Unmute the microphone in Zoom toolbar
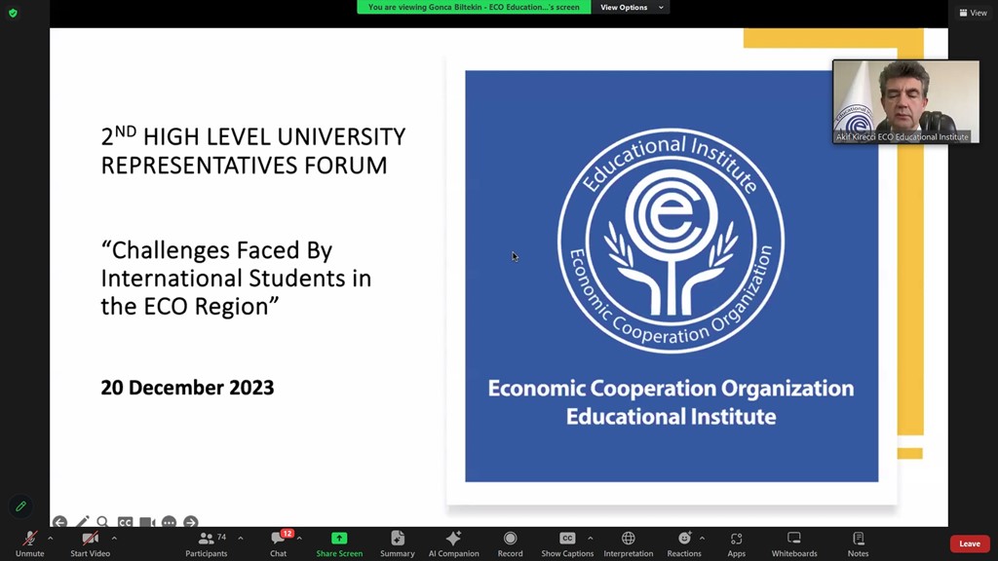 pos(29,543)
